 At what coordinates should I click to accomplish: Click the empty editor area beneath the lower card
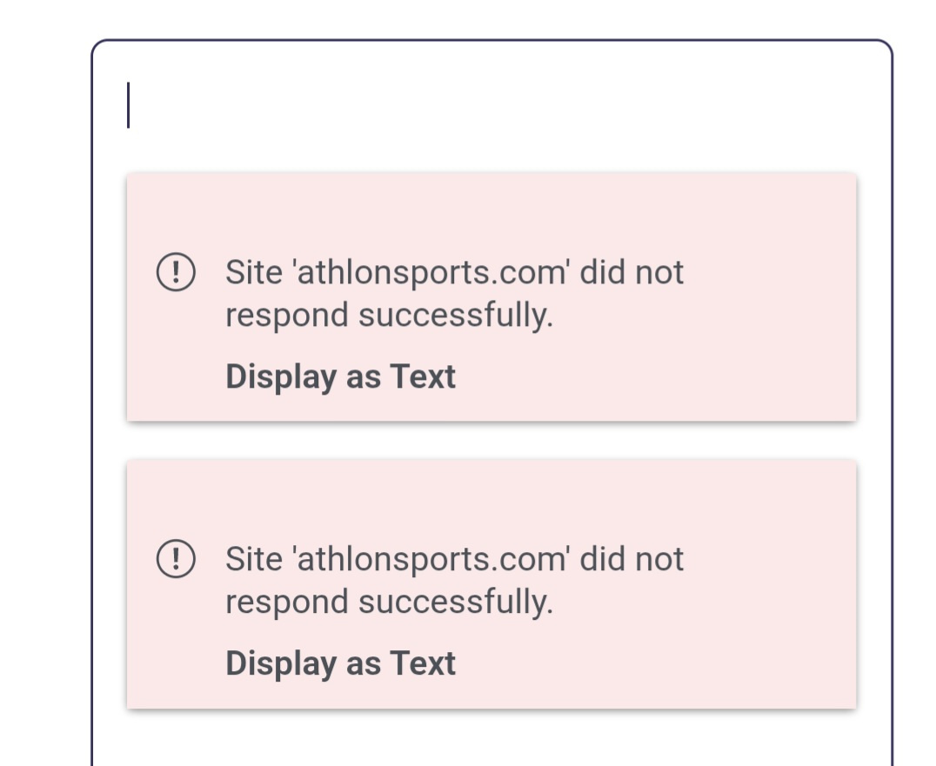point(491,739)
